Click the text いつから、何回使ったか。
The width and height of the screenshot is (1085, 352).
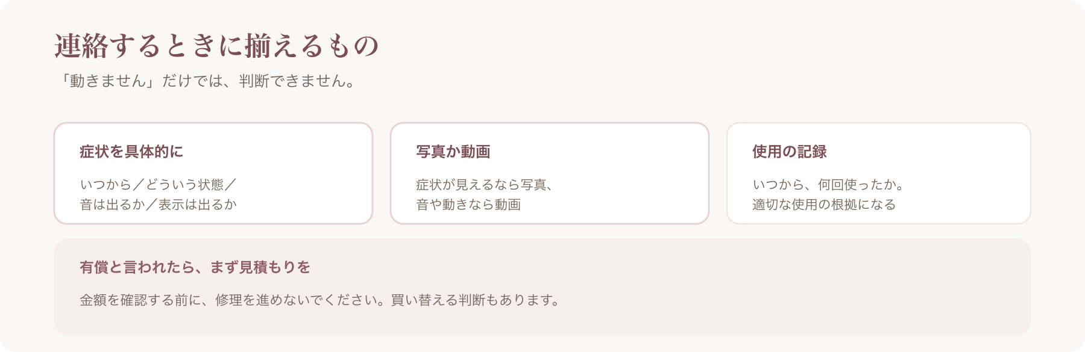829,185
